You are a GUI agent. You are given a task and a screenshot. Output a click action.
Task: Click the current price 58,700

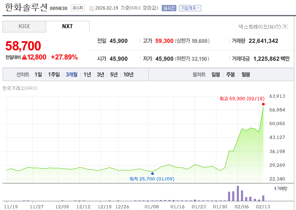23,46
